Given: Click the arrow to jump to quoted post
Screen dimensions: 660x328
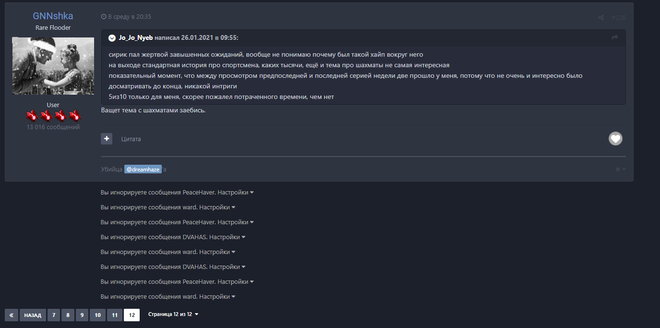Looking at the screenshot, I should click(614, 37).
